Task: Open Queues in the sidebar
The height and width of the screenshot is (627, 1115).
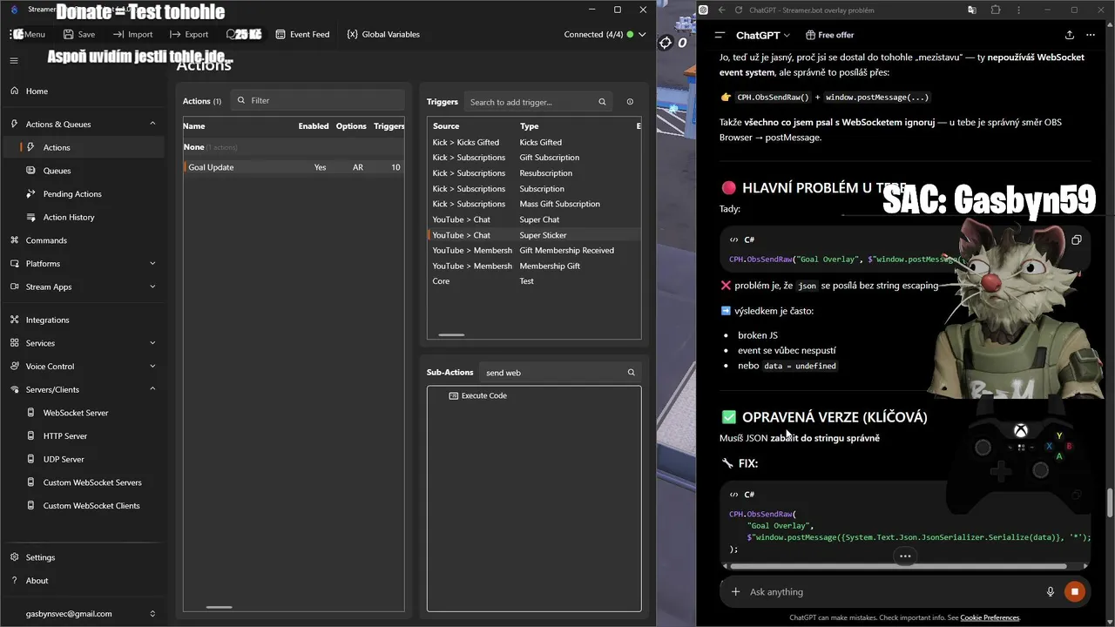Action: point(57,171)
